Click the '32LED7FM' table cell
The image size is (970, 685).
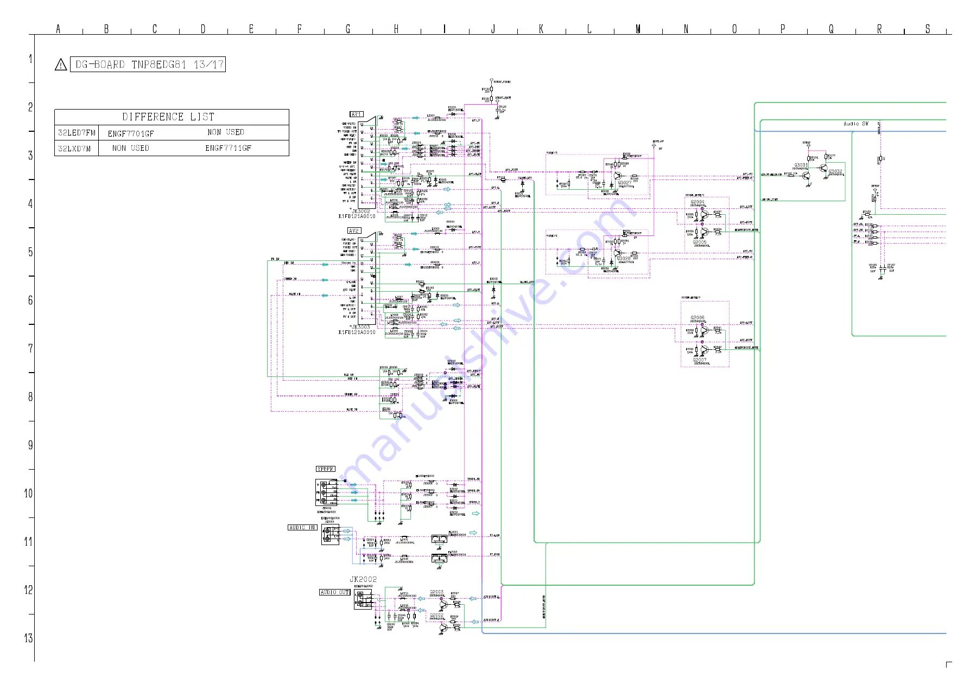pyautogui.click(x=77, y=133)
